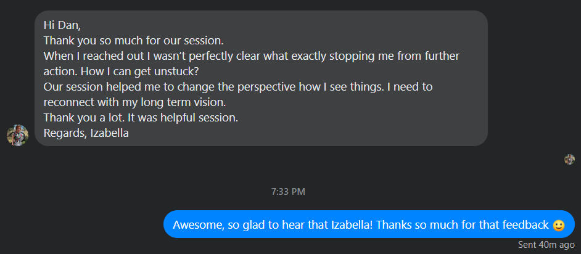Click "Thank you so much for our session."
This screenshot has height=254, width=581.
[x=133, y=41]
